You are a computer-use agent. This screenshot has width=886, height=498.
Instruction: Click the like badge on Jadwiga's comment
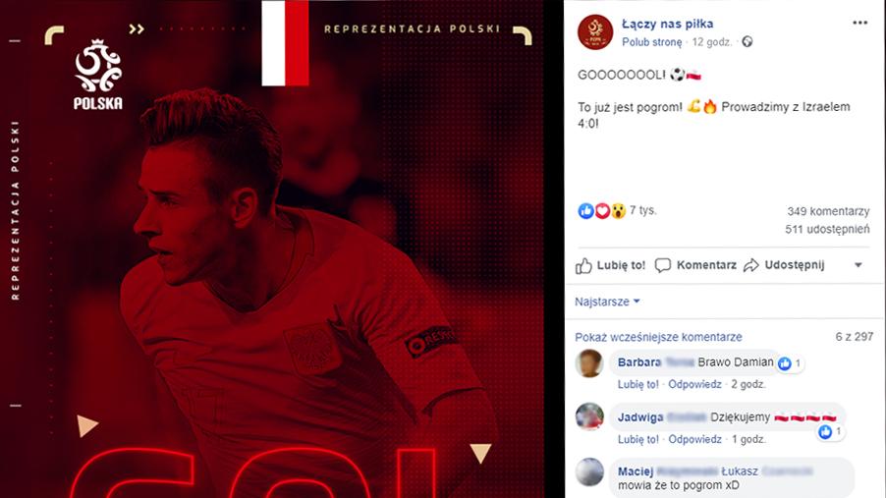pos(830,432)
